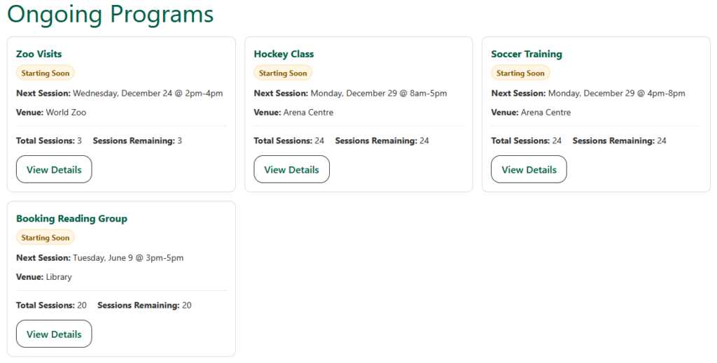
Task: View details of Booking Reading Group
Action: pos(54,334)
